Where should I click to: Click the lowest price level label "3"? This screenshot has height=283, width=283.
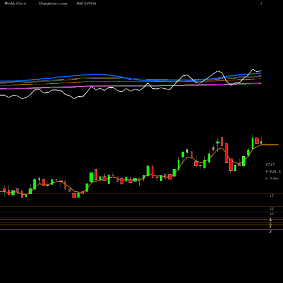(x=271, y=231)
